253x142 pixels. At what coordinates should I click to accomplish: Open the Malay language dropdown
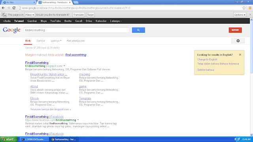click(30, 15)
